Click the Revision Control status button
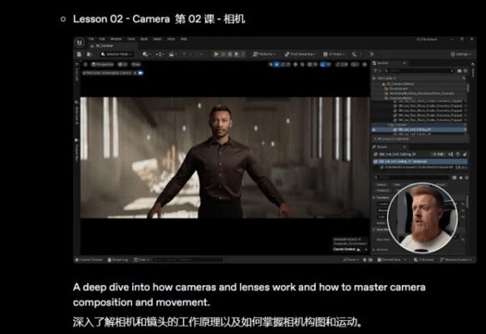Screen dimensions: 486x334 click(x=458, y=260)
